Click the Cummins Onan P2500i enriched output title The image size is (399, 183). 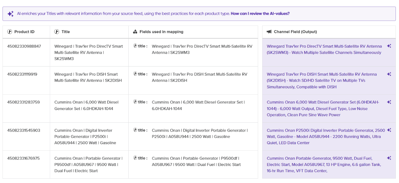pyautogui.click(x=326, y=137)
